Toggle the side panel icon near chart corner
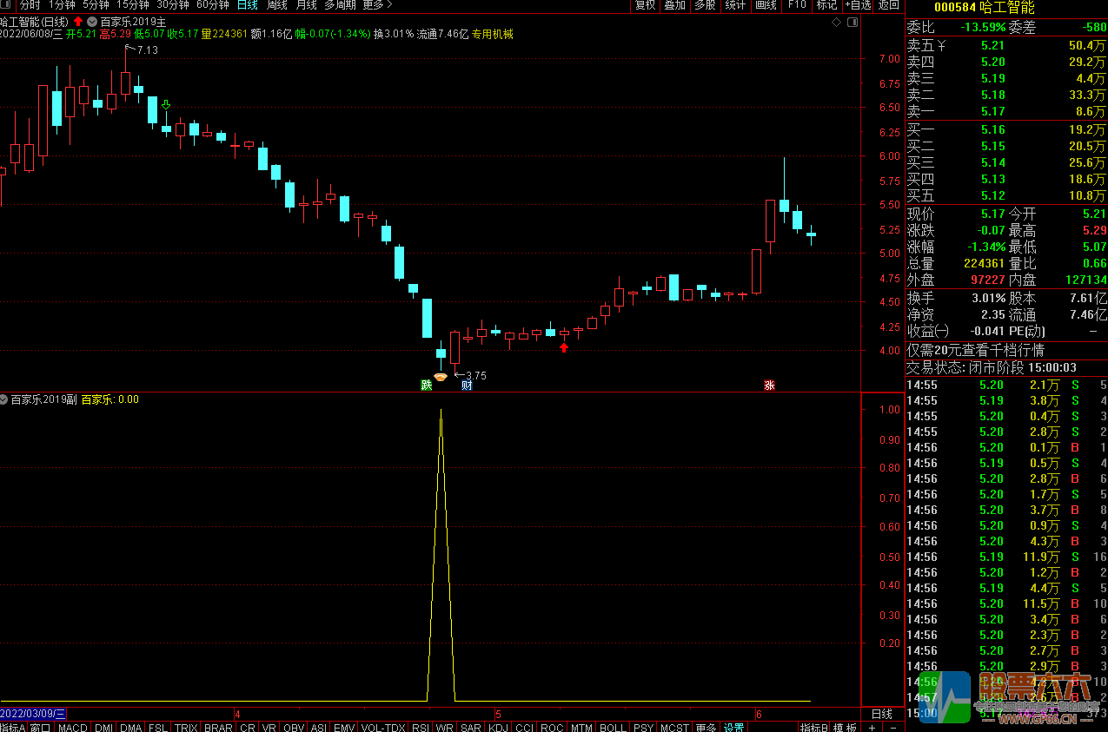The width and height of the screenshot is (1108, 732). click(852, 21)
